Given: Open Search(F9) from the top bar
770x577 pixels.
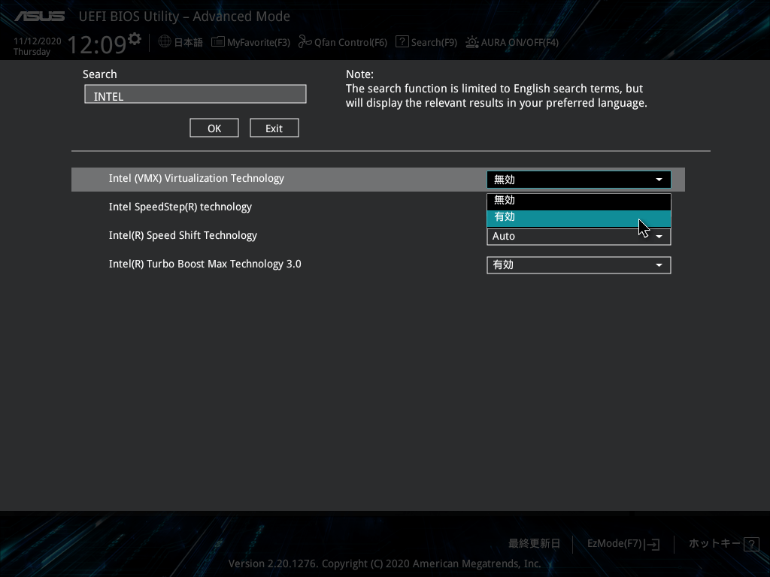Looking at the screenshot, I should click(426, 42).
